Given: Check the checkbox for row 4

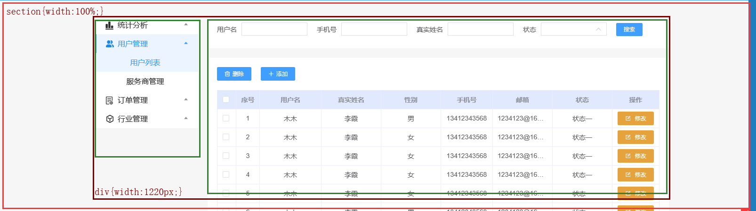Looking at the screenshot, I should [226, 174].
